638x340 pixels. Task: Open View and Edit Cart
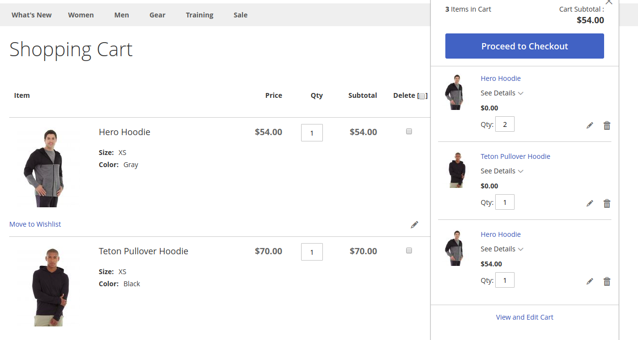524,317
